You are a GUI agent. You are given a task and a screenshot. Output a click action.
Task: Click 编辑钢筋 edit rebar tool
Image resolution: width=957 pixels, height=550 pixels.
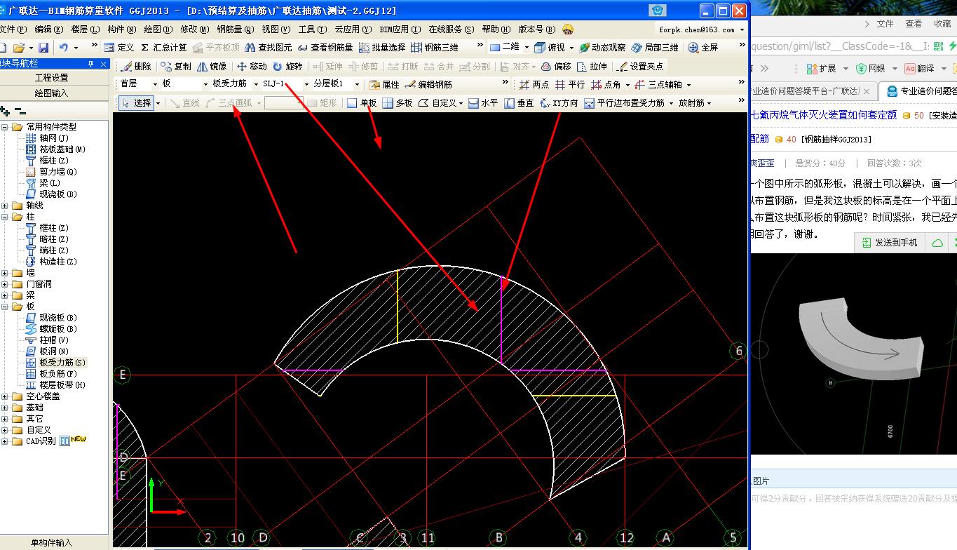coord(428,84)
